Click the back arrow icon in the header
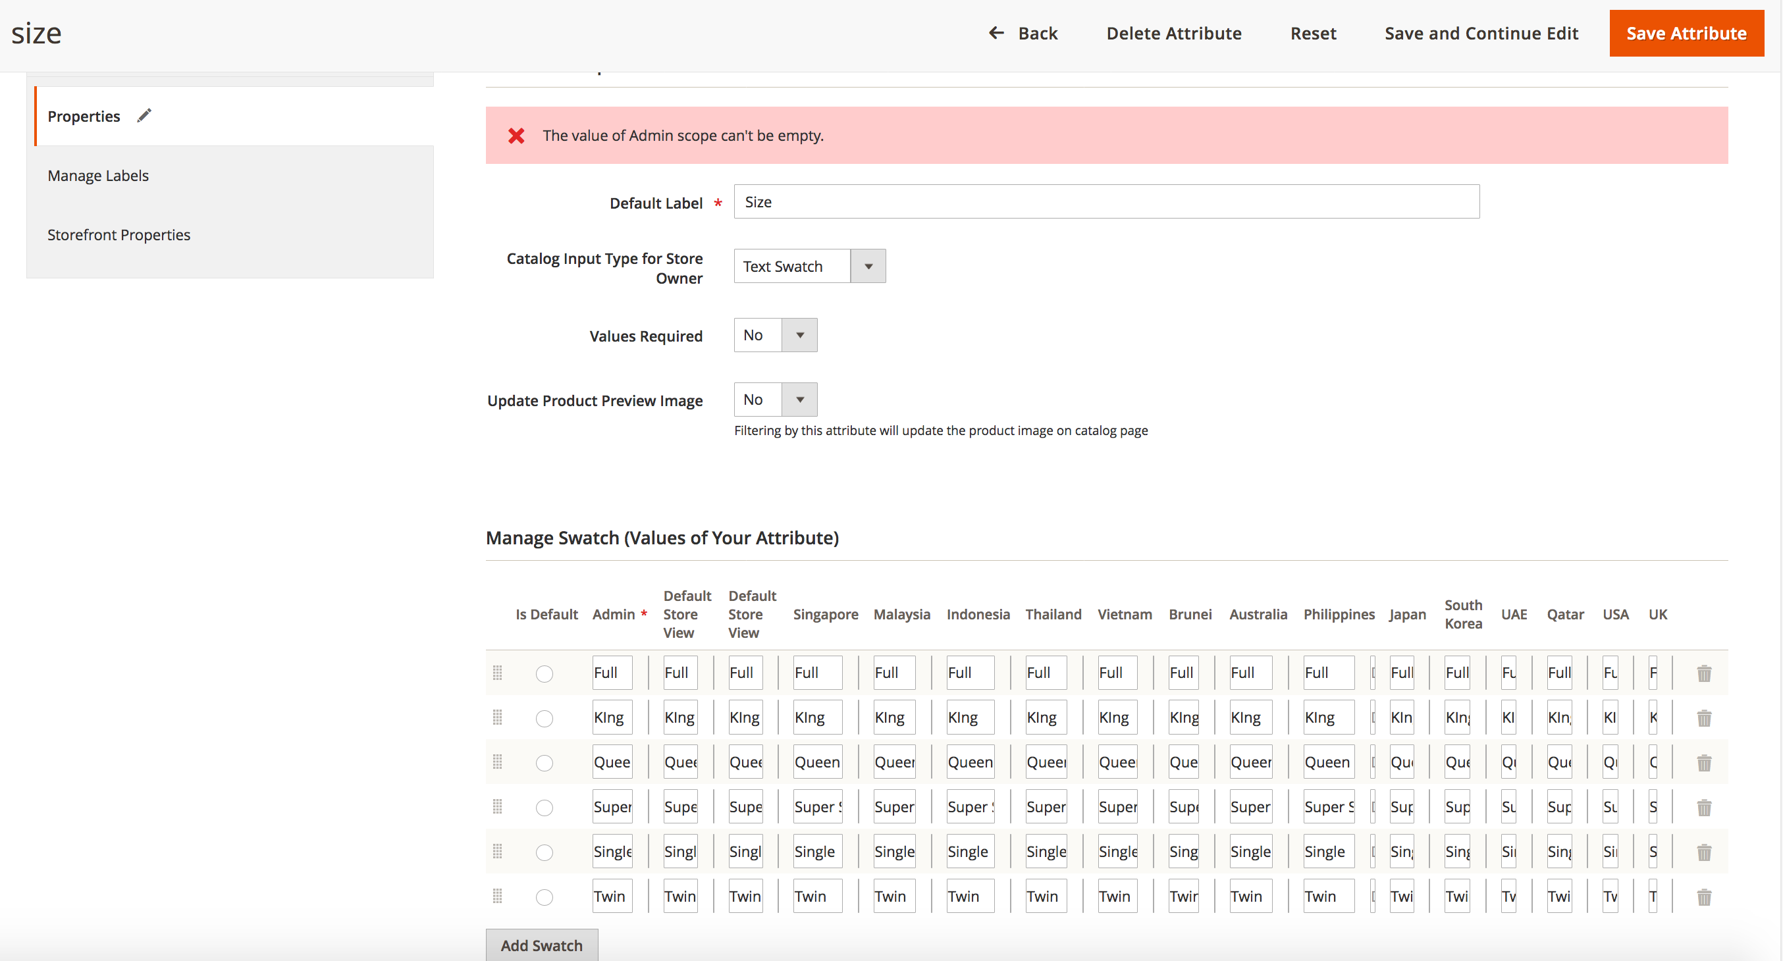1783x961 pixels. point(996,32)
